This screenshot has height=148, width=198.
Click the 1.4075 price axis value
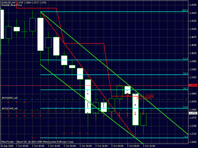tap(193, 37)
